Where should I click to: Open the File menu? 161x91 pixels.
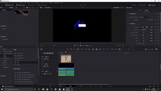click(x=10, y=3)
